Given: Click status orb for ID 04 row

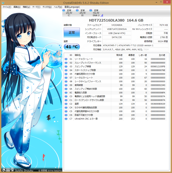Looking at the screenshot, I should [66, 70].
